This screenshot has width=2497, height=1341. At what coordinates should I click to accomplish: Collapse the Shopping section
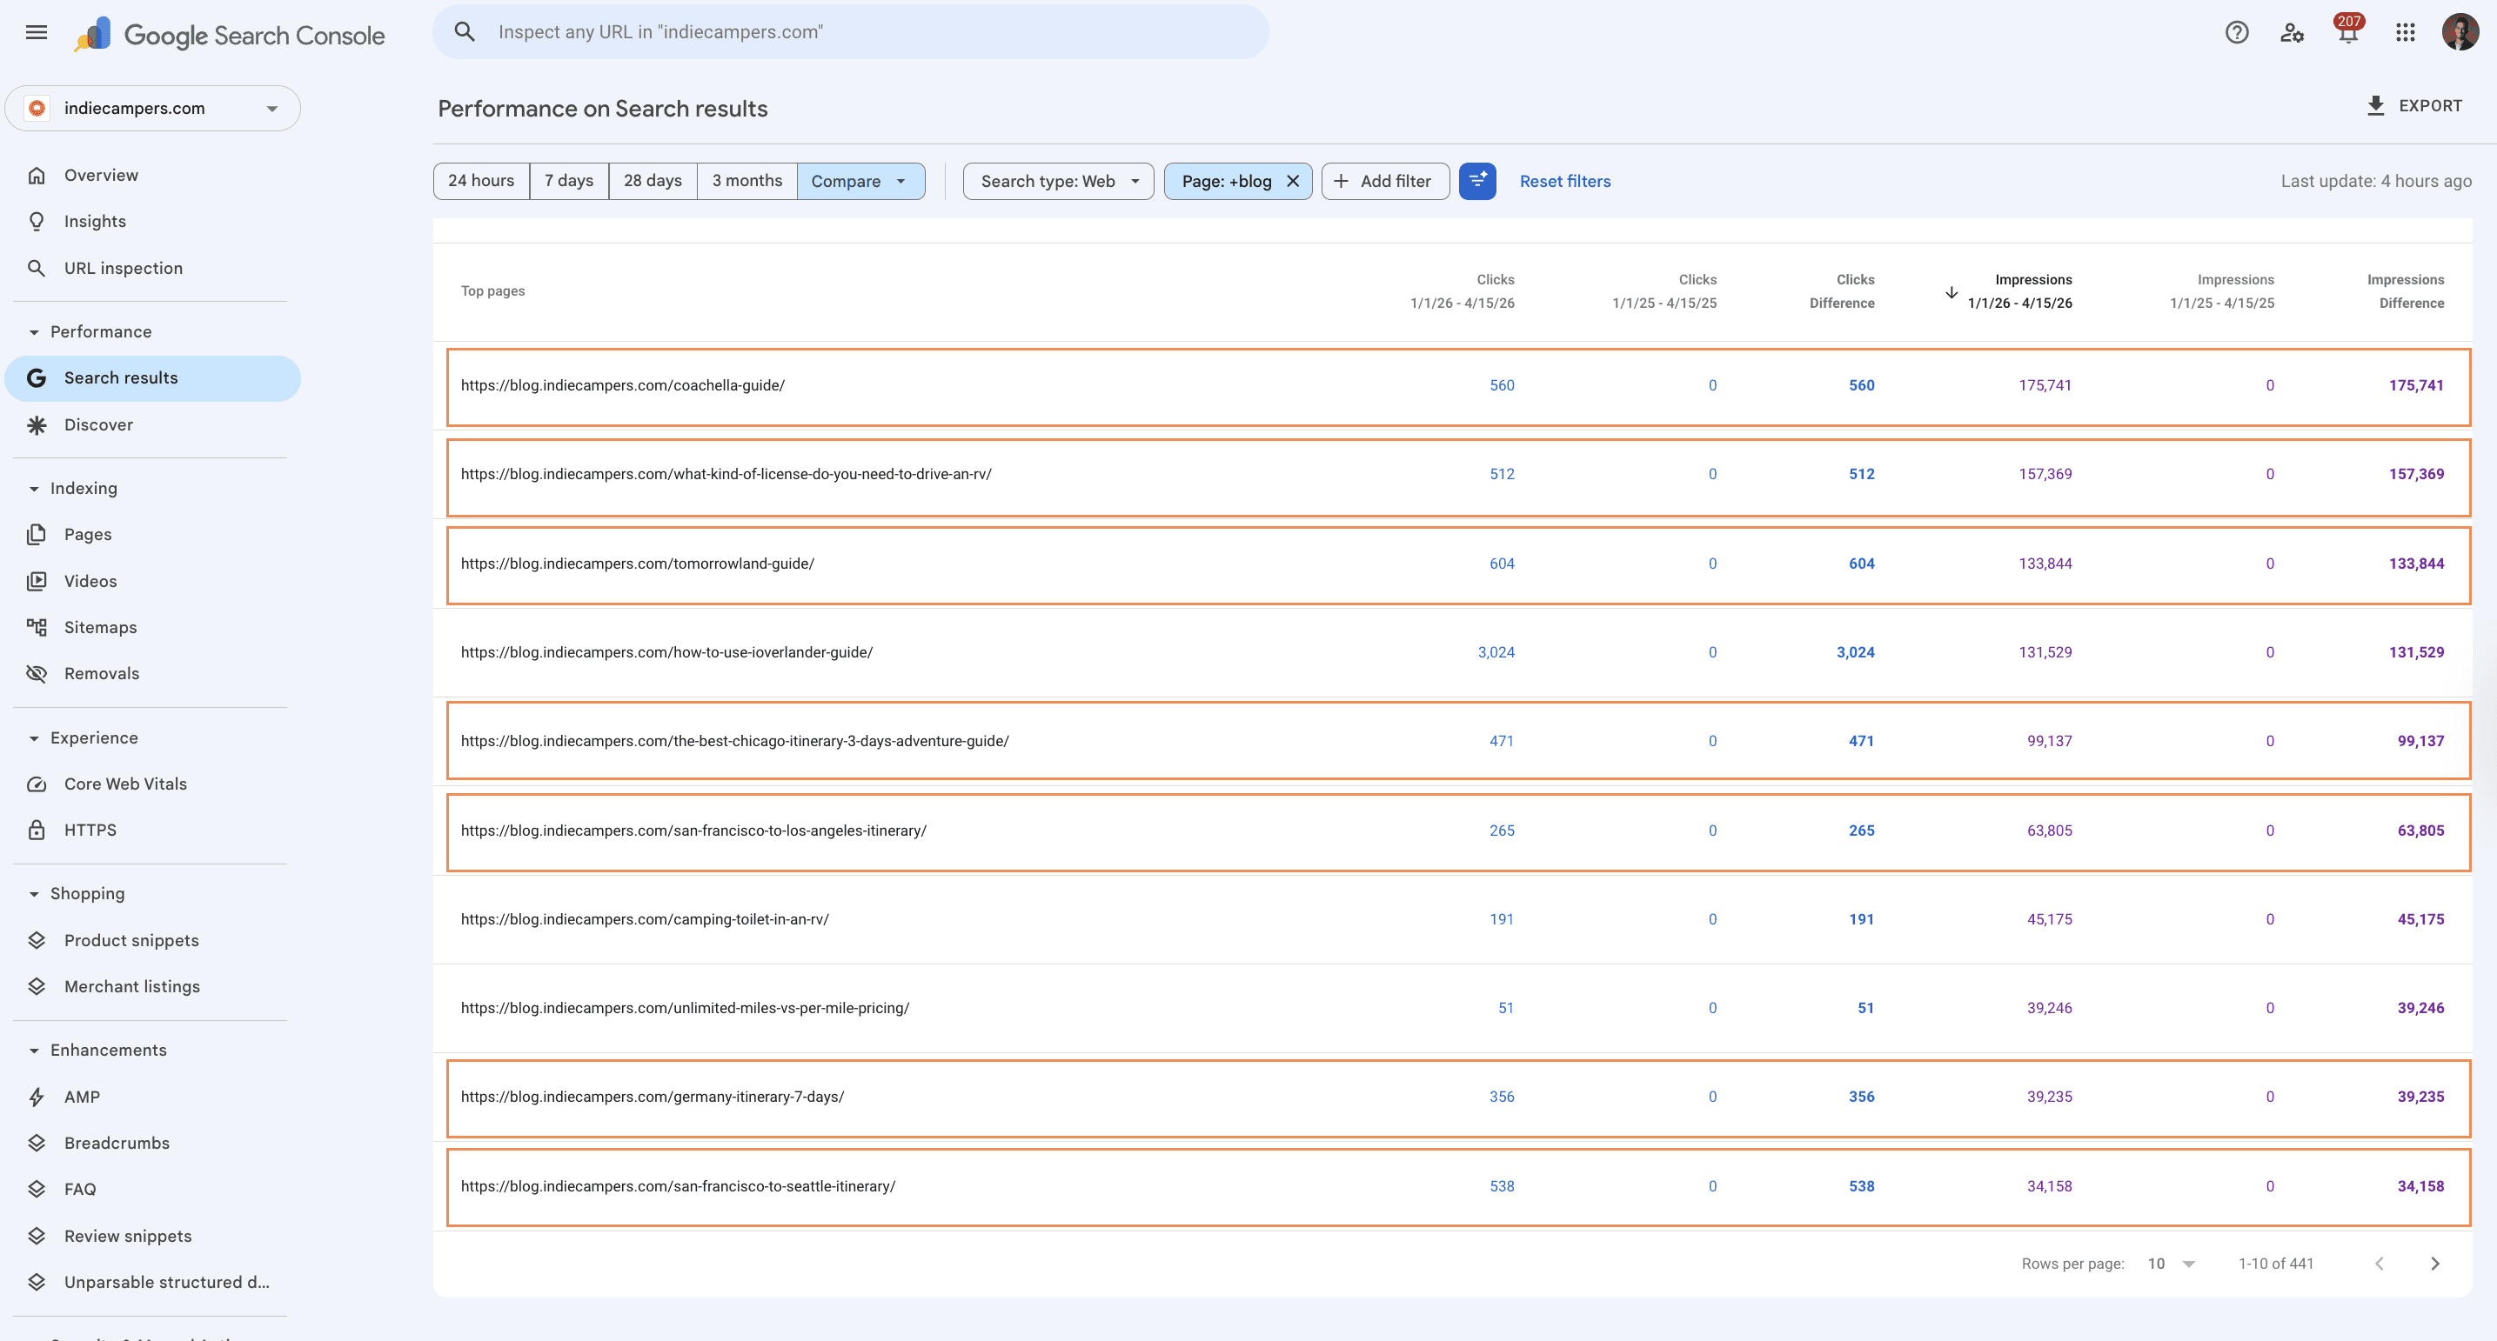pyautogui.click(x=34, y=894)
